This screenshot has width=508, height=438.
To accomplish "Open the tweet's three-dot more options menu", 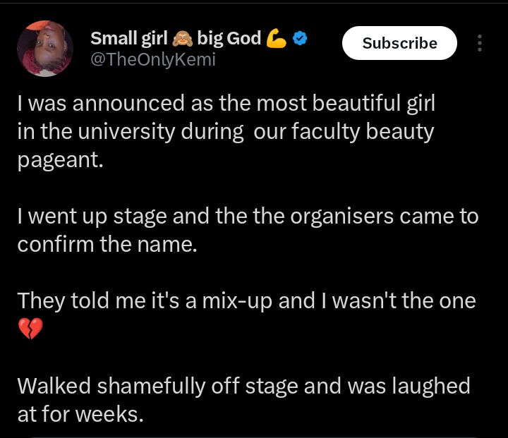I will point(480,44).
